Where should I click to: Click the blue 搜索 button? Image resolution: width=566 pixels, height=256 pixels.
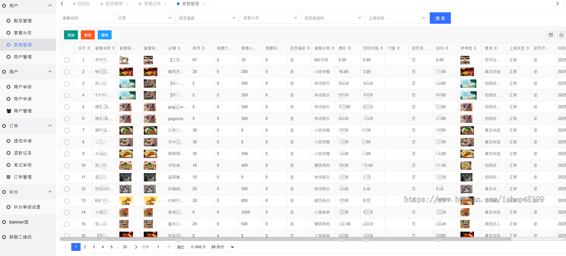point(440,18)
